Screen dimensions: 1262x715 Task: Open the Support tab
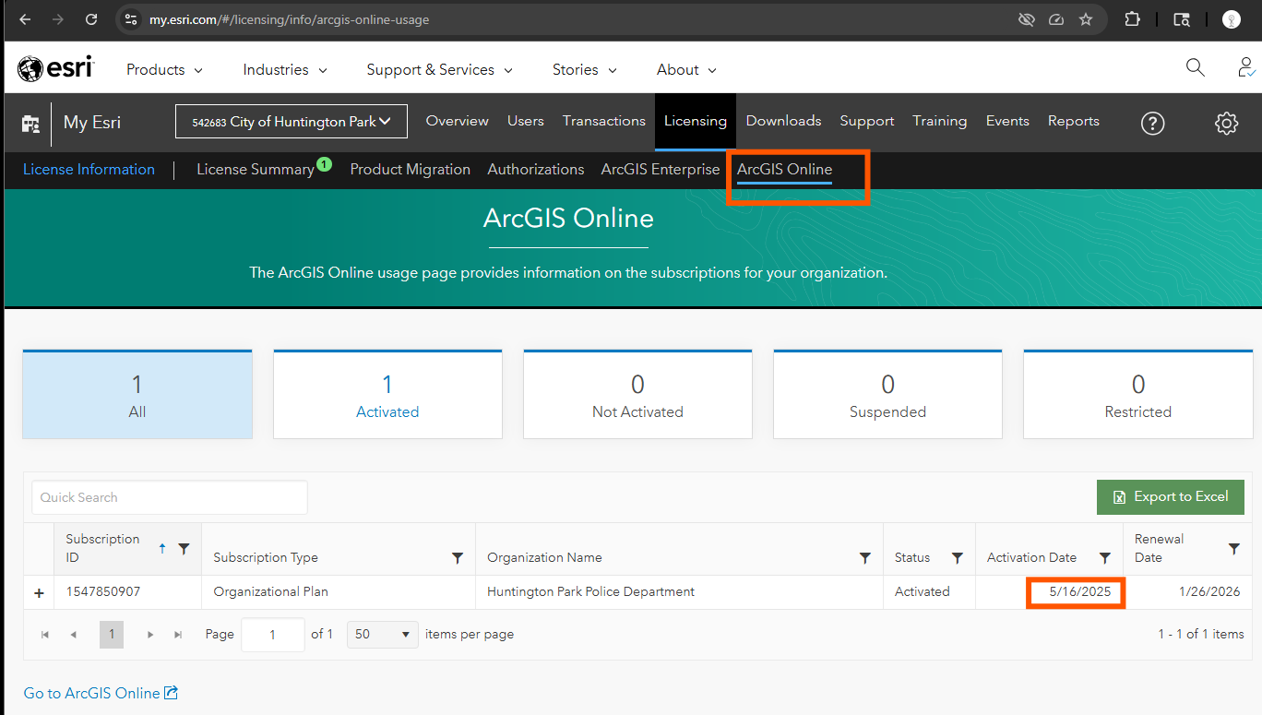[x=866, y=121]
